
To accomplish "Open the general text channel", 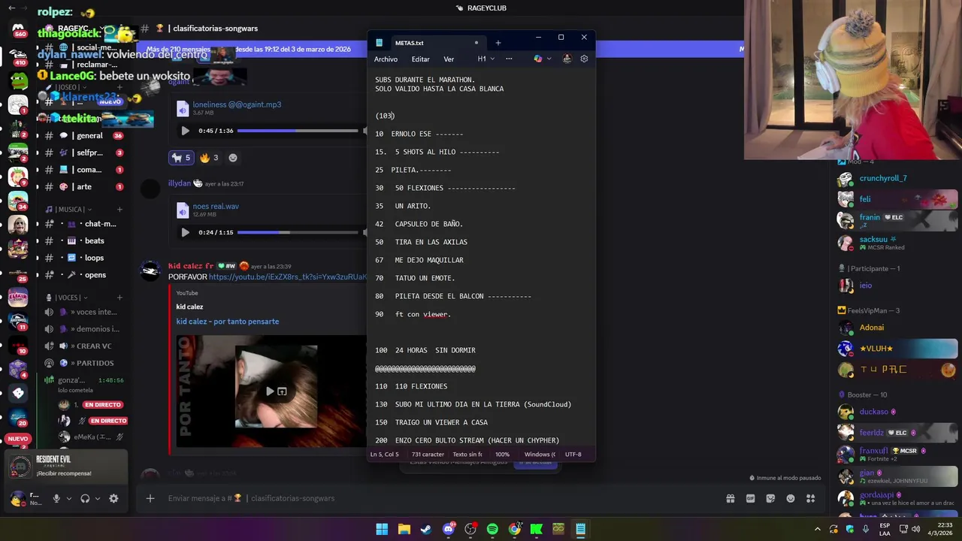I will coord(83,136).
